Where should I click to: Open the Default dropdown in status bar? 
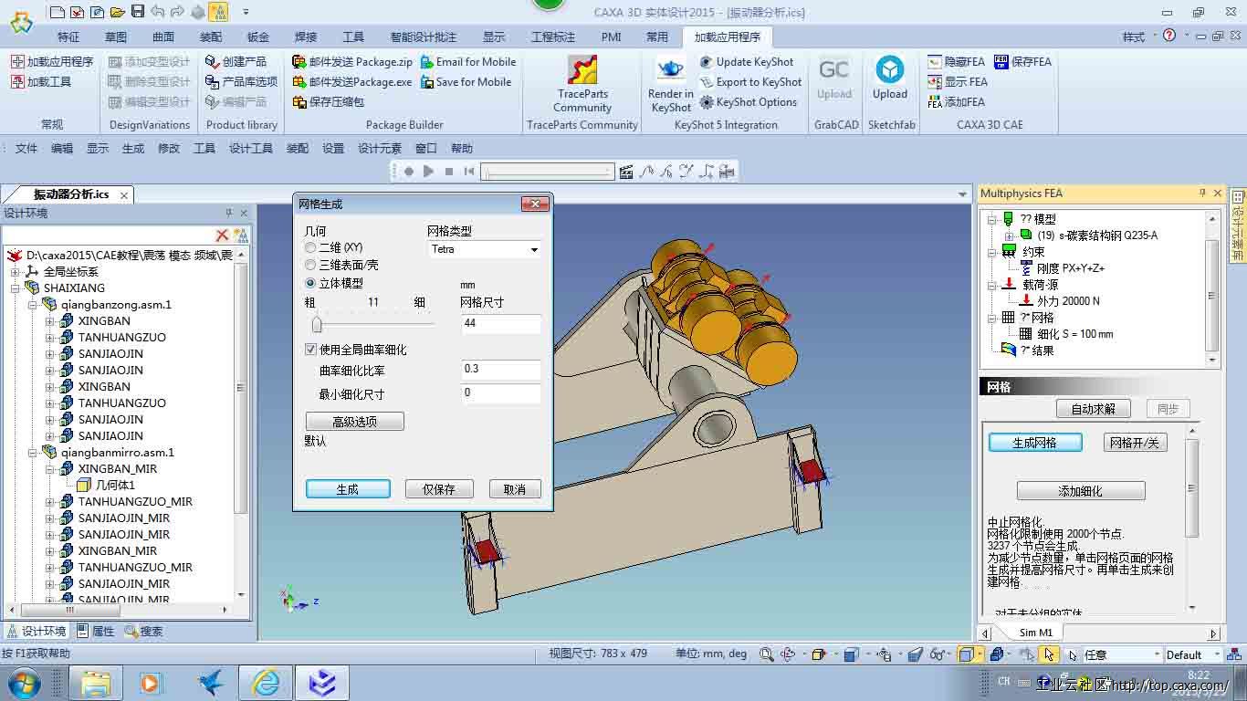click(x=1193, y=654)
